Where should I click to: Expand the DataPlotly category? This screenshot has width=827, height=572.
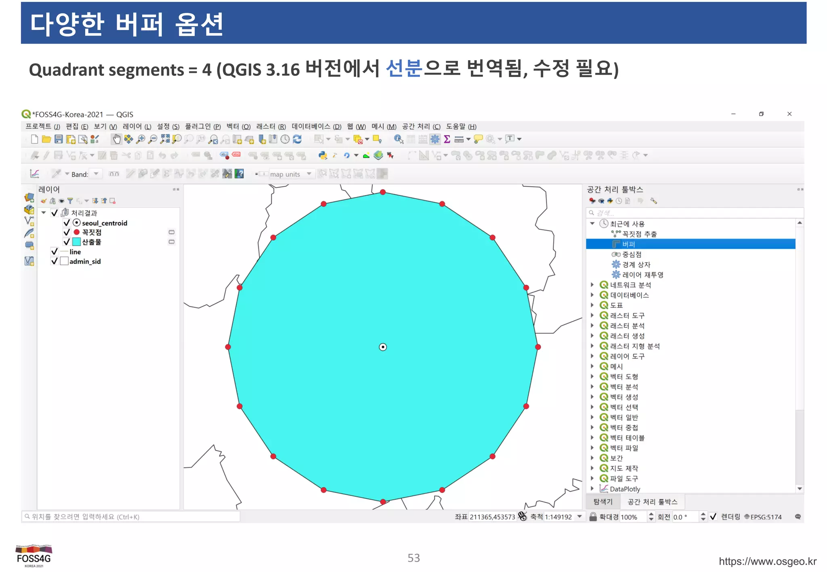coord(592,488)
